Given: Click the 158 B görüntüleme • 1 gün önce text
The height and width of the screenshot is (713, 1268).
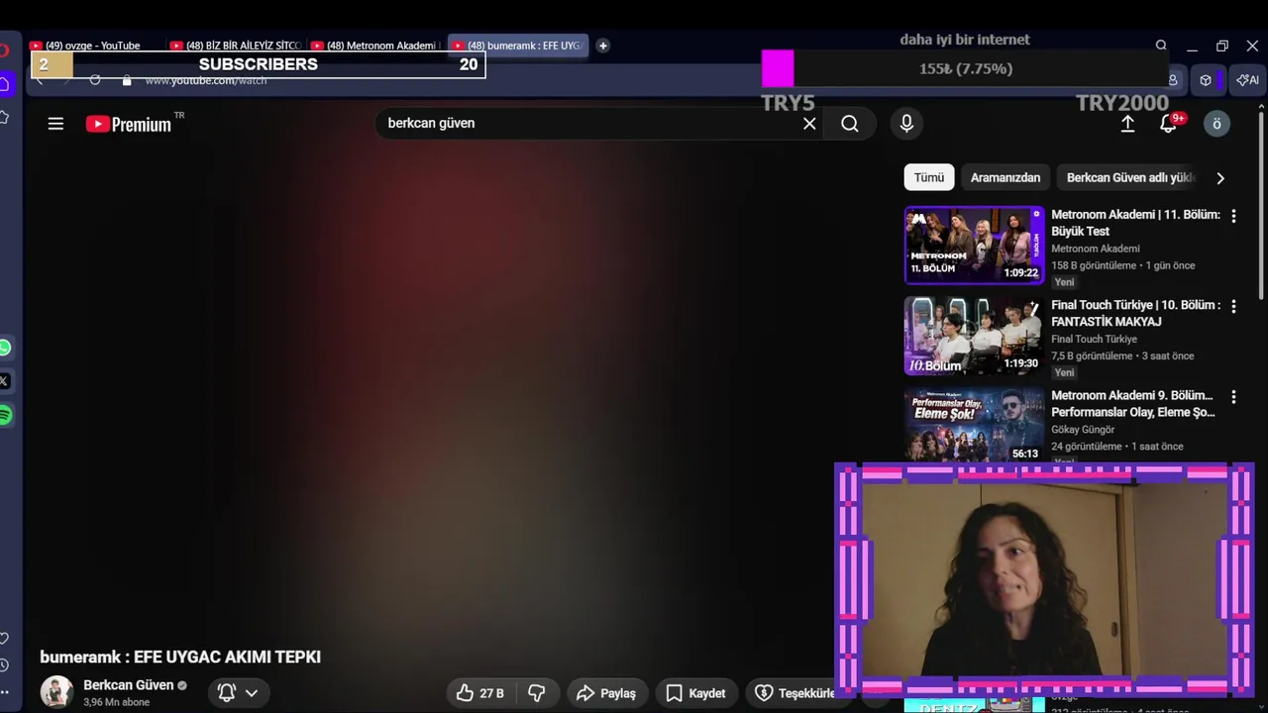Looking at the screenshot, I should tap(1123, 265).
